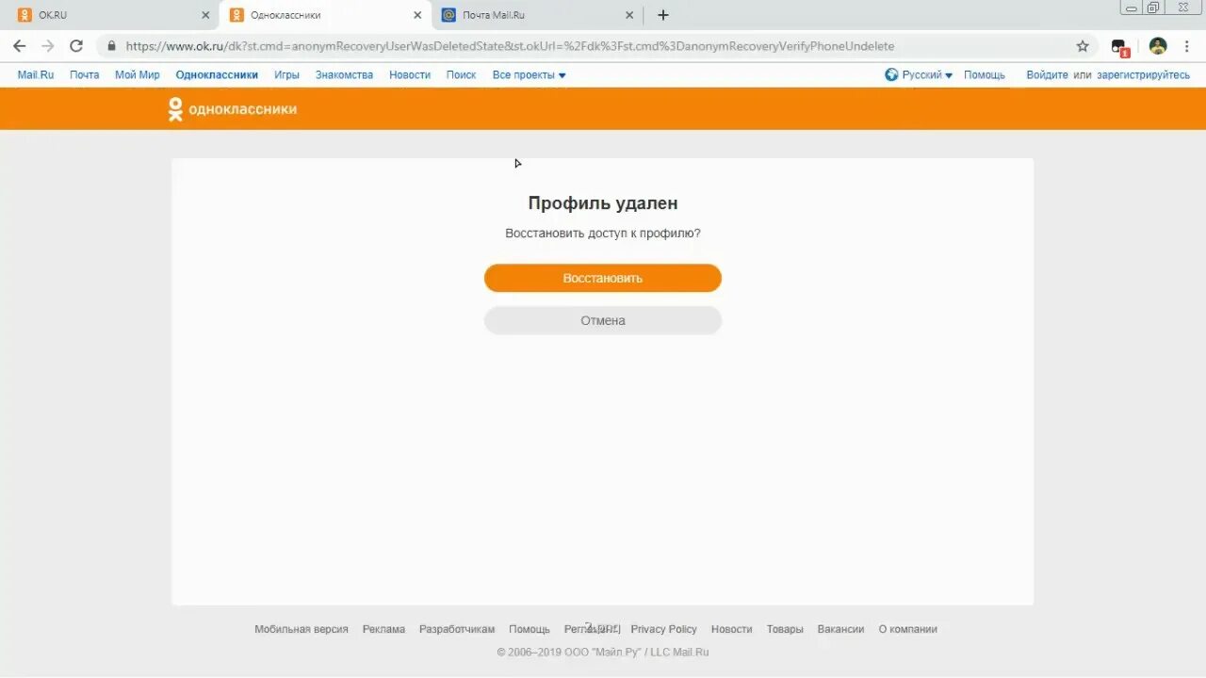
Task: Open Мобильная версия footer link
Action: (301, 629)
